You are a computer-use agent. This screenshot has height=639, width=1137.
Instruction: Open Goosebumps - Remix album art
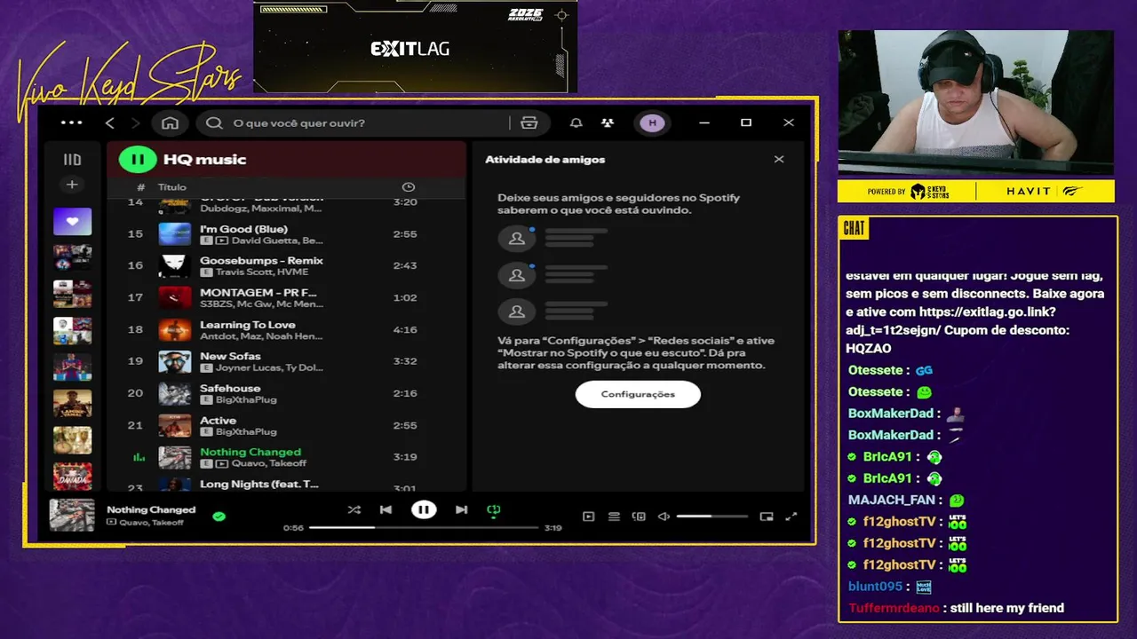point(175,265)
